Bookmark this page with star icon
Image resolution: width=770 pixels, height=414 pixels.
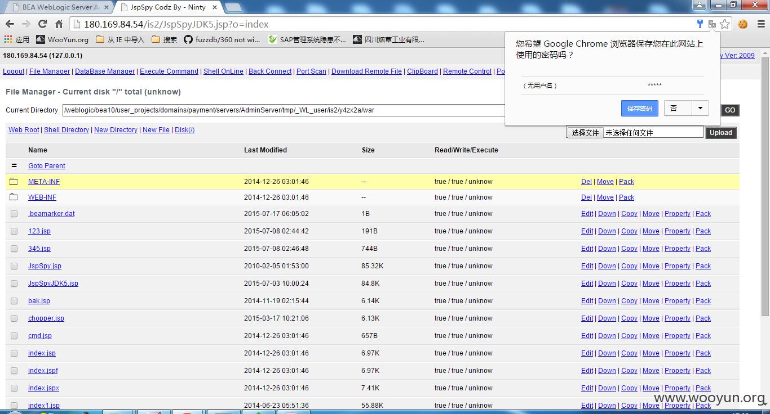725,24
